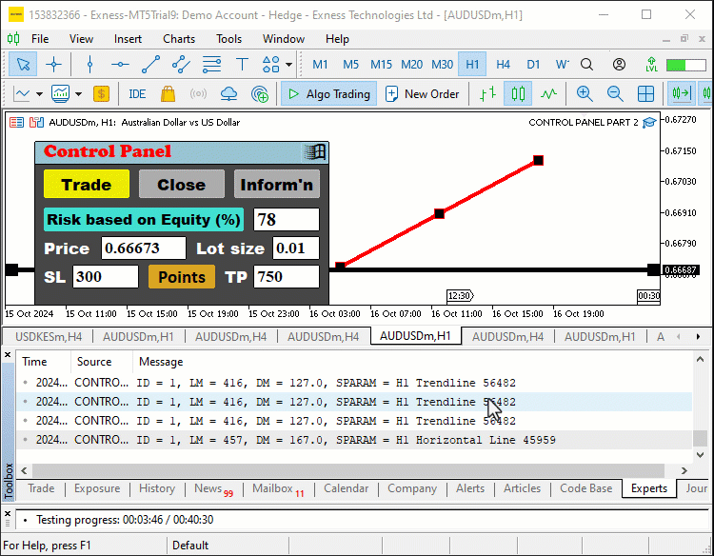Click the dollar sign trading icon

pos(101,94)
